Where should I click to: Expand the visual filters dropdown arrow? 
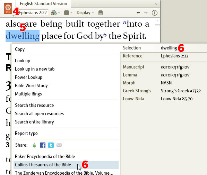click(x=59, y=13)
